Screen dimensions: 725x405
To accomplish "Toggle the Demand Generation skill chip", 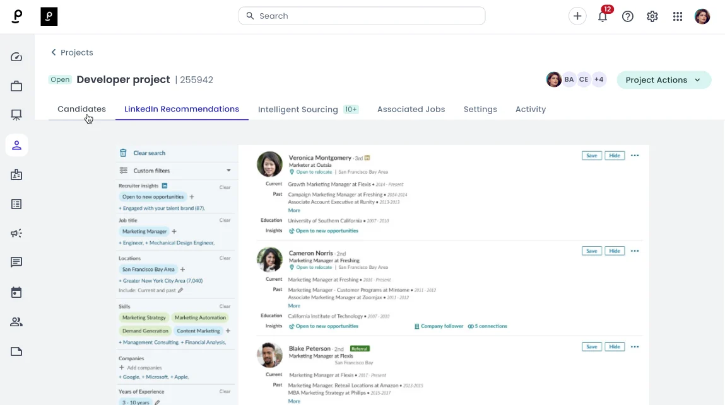I will (145, 331).
